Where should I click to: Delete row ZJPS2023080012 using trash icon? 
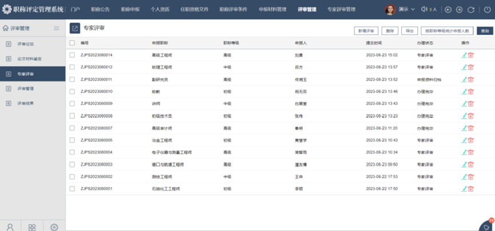click(x=471, y=67)
